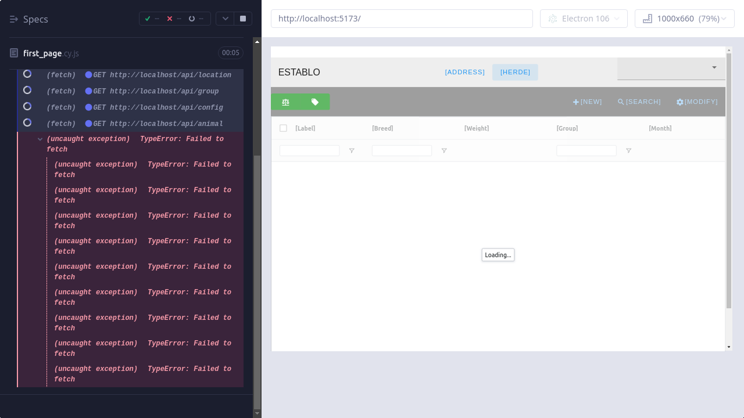Toggle the select-all checkbox in table header
Image resolution: width=744 pixels, height=418 pixels.
(x=283, y=128)
